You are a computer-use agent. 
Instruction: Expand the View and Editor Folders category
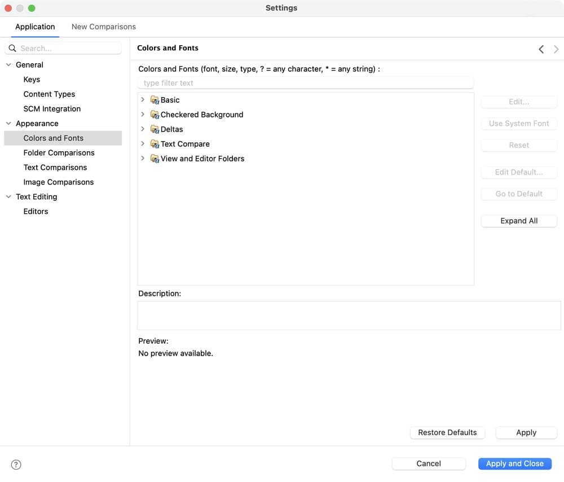143,159
